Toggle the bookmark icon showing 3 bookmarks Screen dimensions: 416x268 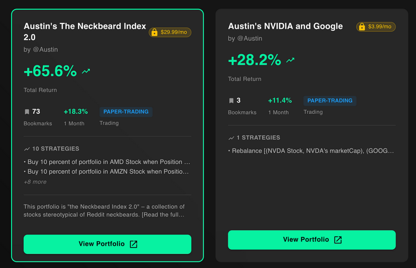[x=231, y=100]
